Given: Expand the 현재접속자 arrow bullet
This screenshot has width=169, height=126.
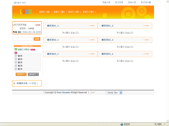Looking at the screenshot, I should tap(14, 83).
